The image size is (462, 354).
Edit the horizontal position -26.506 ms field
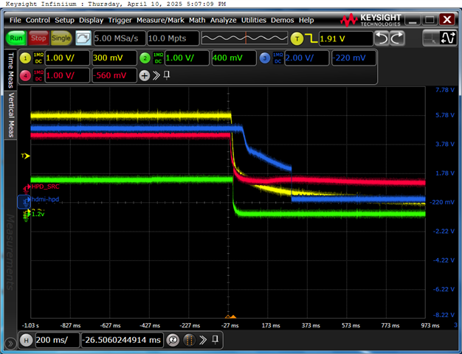[123, 340]
